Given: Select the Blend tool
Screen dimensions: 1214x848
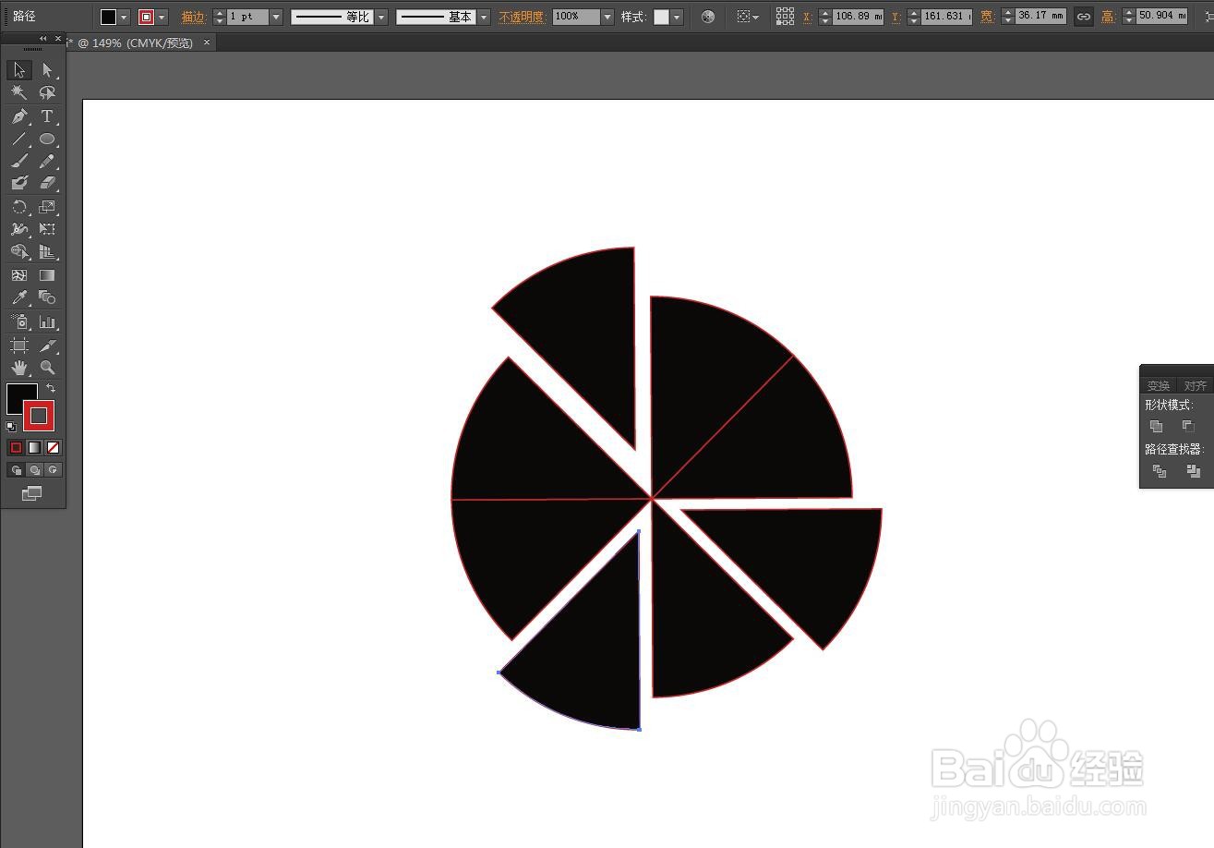Looking at the screenshot, I should click(47, 297).
